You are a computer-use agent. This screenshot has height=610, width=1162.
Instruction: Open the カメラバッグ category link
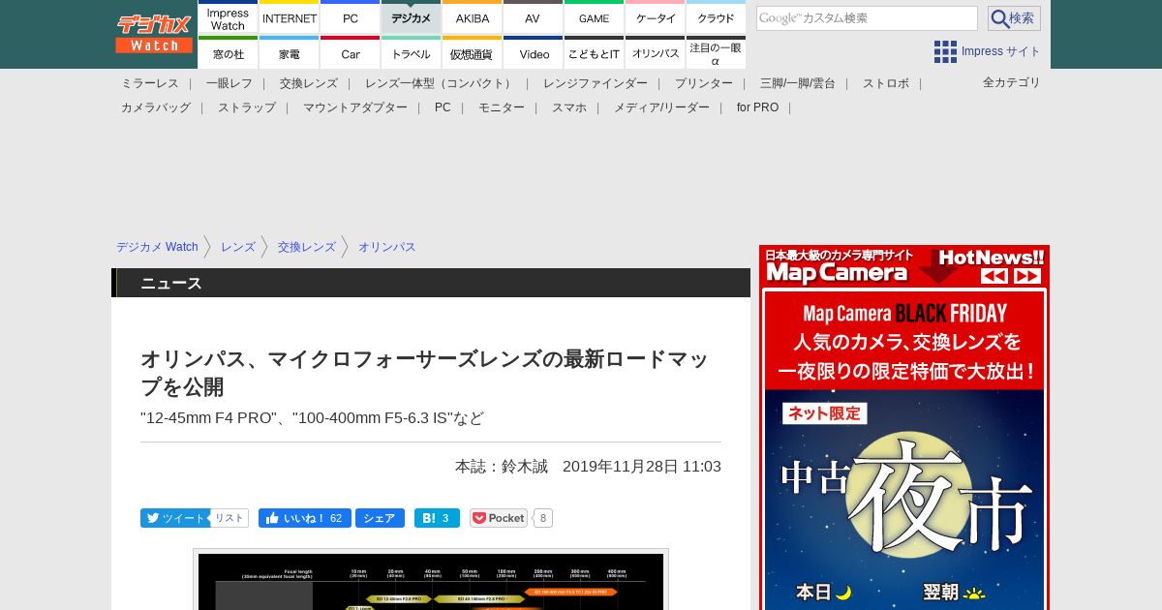156,107
